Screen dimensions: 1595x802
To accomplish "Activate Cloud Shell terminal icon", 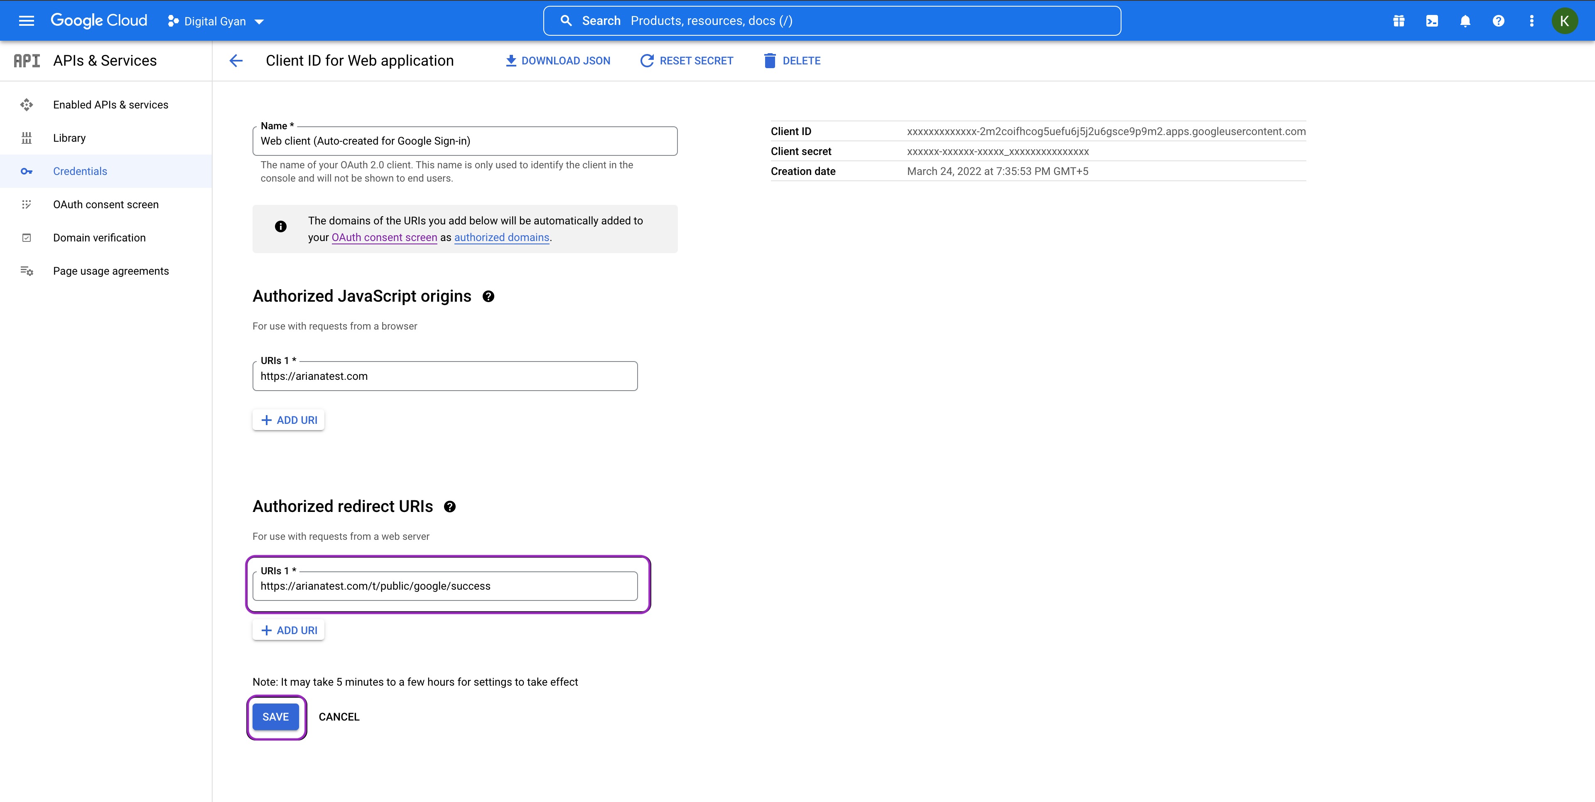I will (1431, 21).
